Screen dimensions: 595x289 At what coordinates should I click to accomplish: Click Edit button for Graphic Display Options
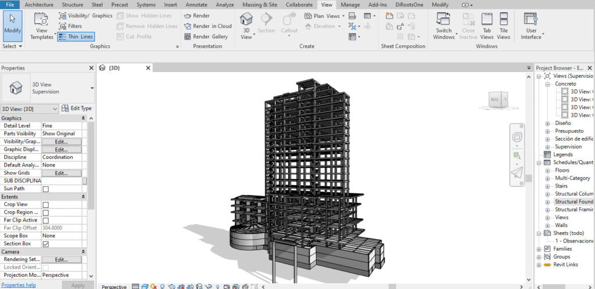pos(61,149)
